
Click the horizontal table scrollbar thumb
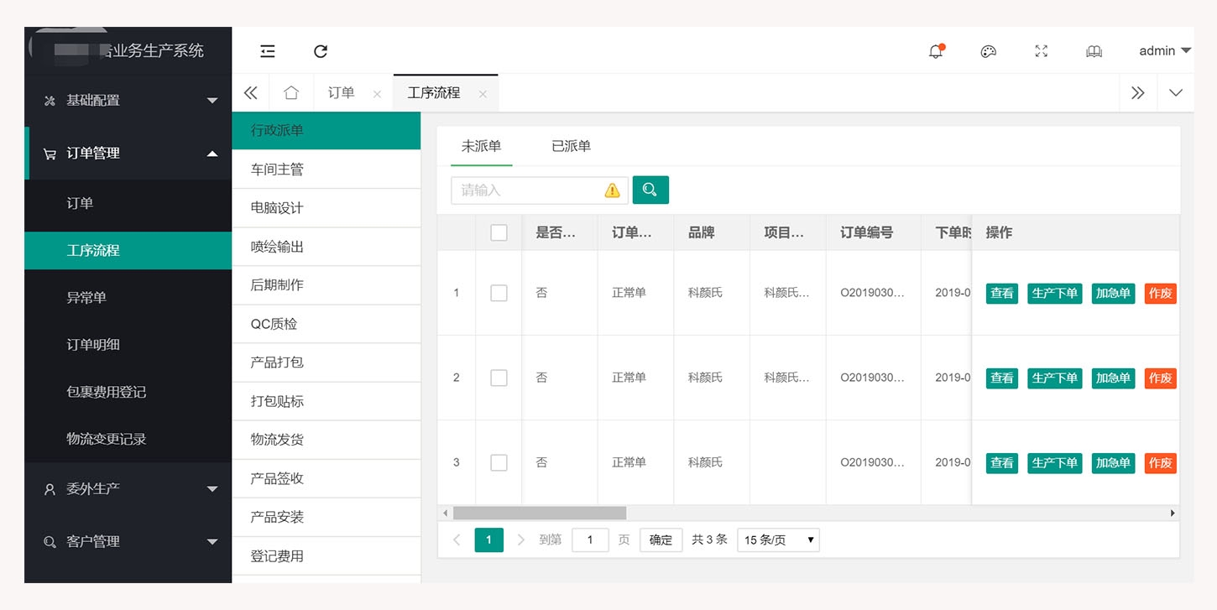(539, 513)
